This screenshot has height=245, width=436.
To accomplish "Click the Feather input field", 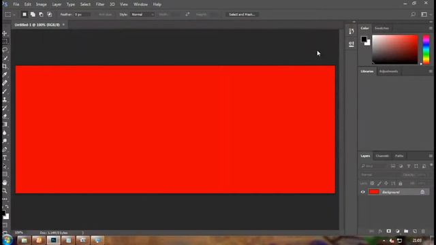I will tap(82, 14).
